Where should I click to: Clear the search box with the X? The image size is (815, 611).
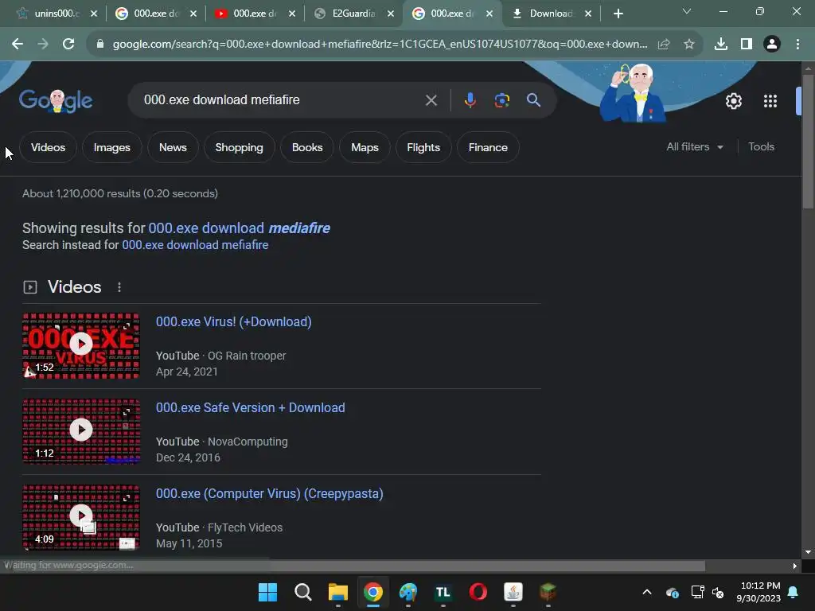(431, 100)
